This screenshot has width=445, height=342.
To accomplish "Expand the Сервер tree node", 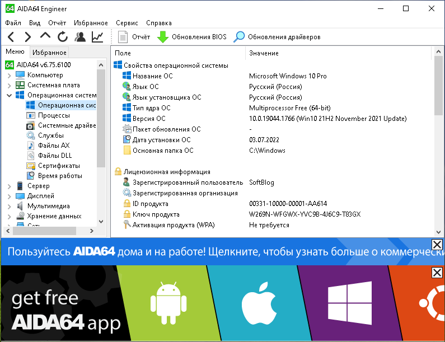I will pos(9,186).
